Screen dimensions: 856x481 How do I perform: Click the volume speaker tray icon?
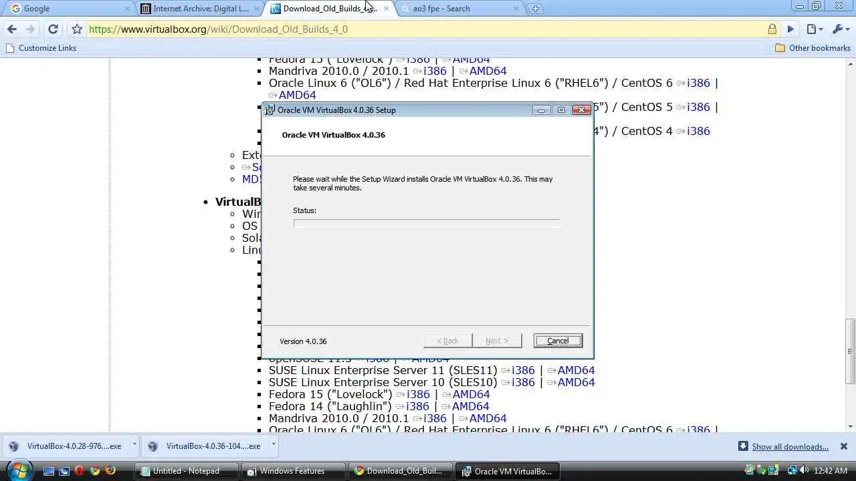804,471
